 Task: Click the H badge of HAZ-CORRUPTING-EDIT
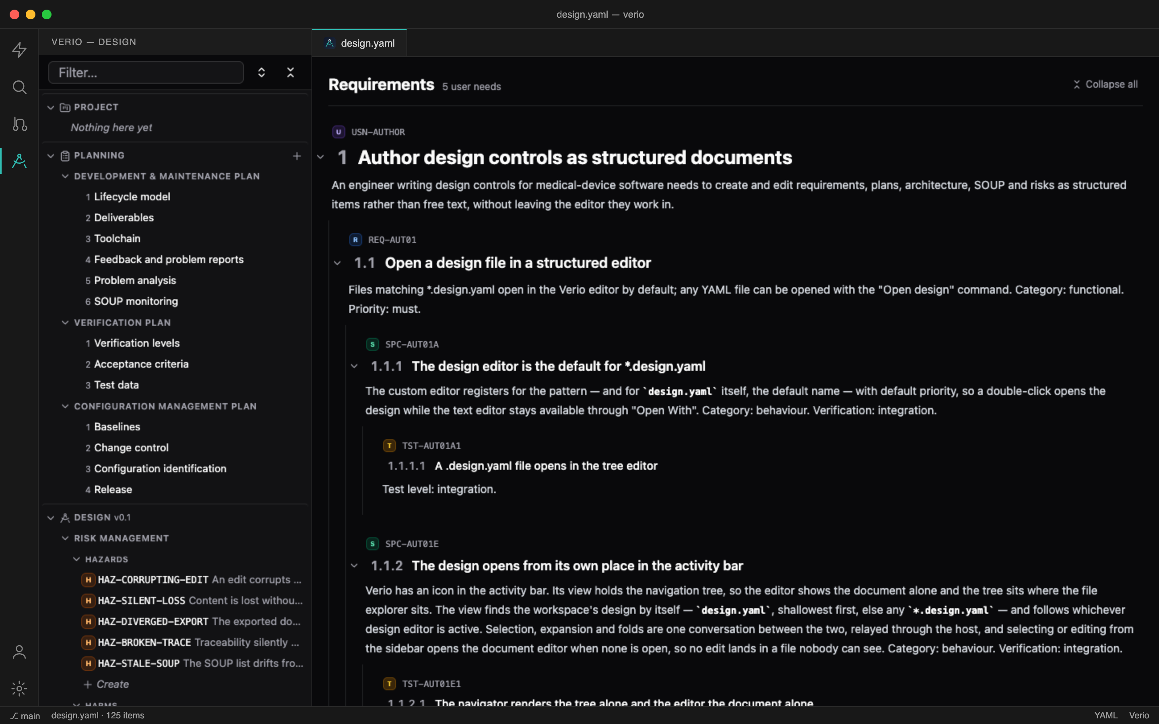pyautogui.click(x=88, y=580)
